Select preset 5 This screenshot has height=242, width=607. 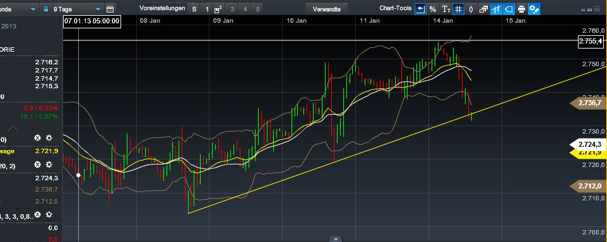[257, 9]
